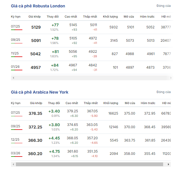Click the Arabica table horizontal scrollbar thumb

pos(89,164)
